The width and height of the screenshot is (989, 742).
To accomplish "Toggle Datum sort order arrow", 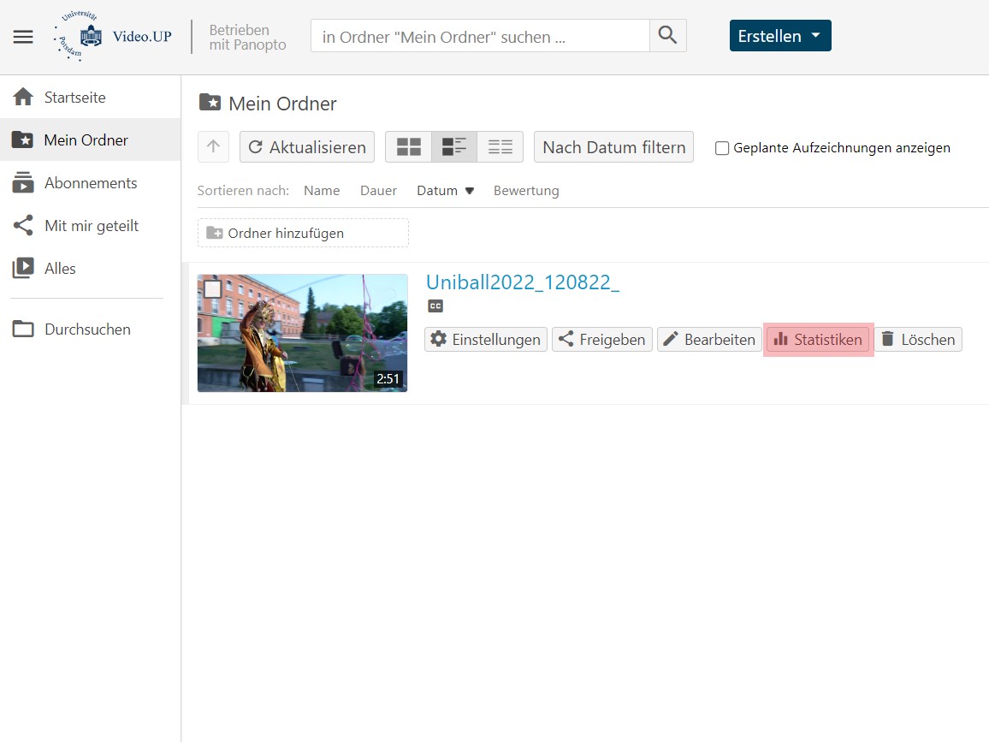I will click(x=469, y=191).
